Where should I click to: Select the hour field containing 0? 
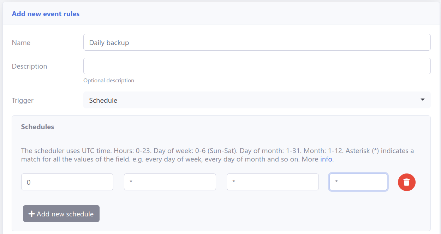tap(67, 182)
